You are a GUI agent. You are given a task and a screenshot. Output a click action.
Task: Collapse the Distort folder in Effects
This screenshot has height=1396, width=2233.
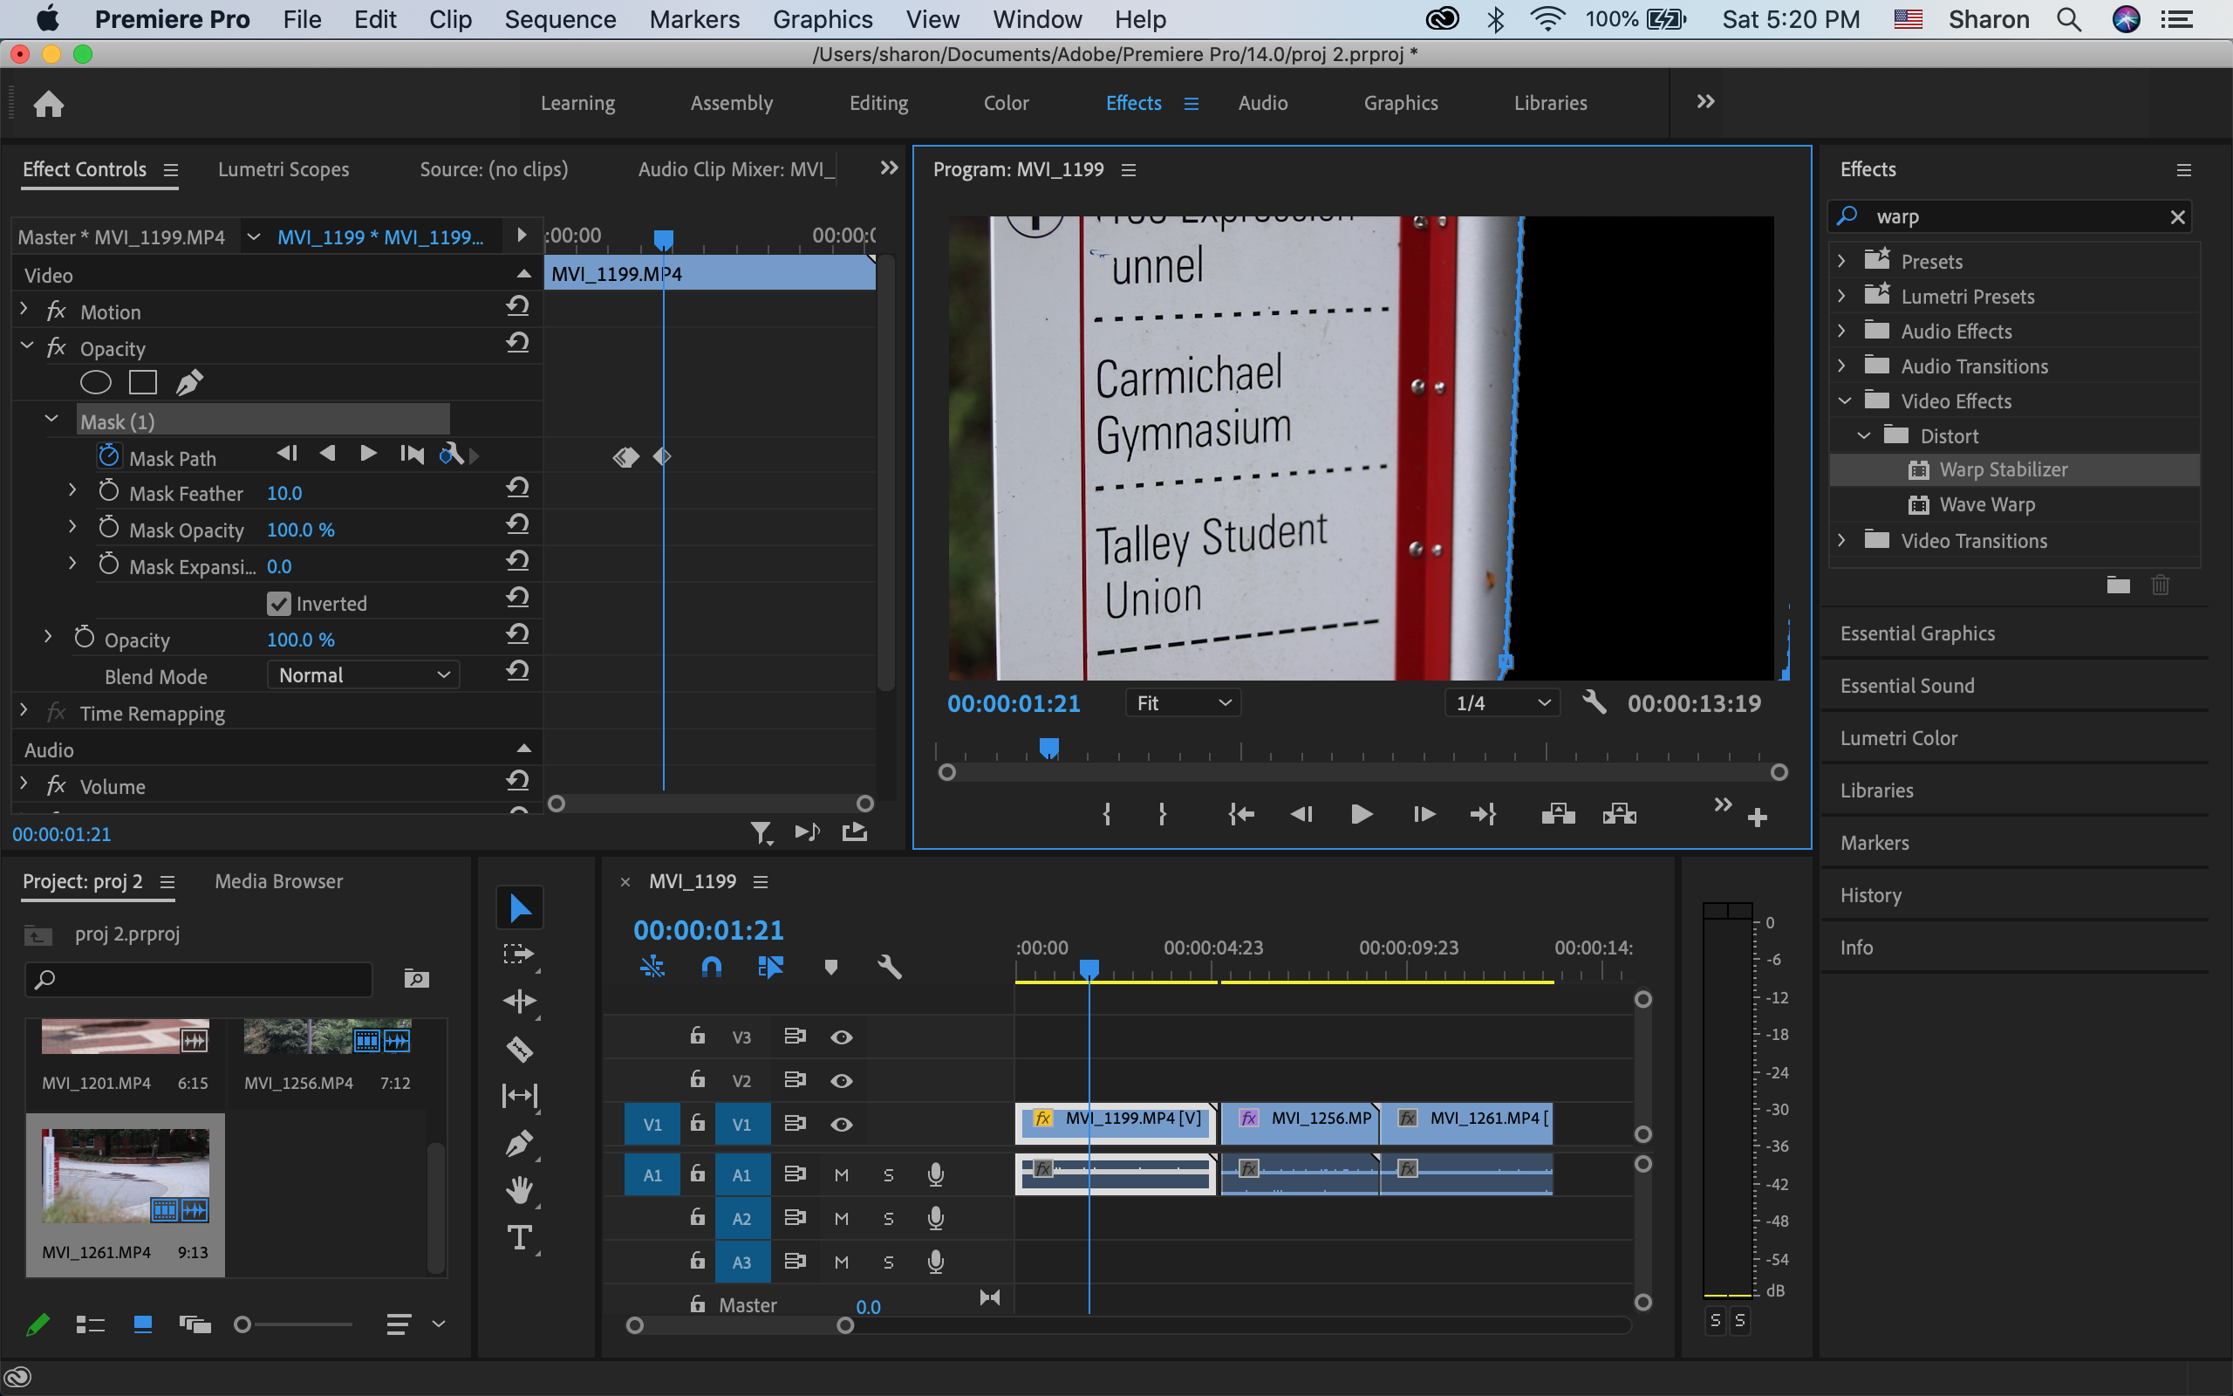pos(1865,435)
